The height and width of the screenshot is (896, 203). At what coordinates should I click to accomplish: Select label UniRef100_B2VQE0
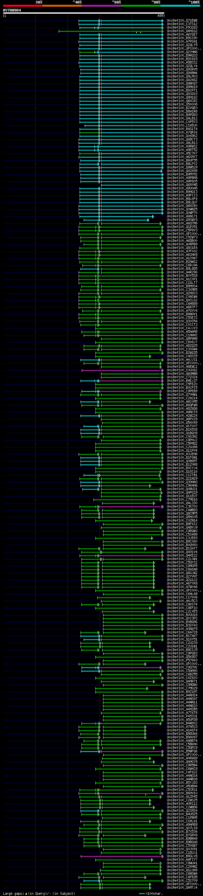[182, 108]
